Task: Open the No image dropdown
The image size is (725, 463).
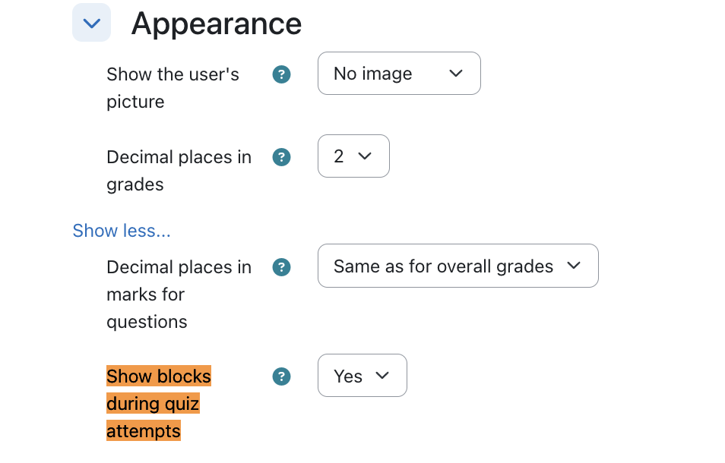Action: click(399, 74)
